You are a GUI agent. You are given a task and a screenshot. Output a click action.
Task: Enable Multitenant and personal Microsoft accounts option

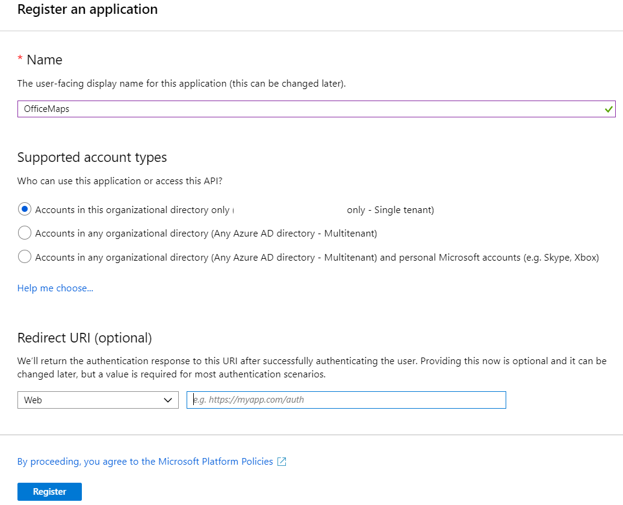[25, 257]
